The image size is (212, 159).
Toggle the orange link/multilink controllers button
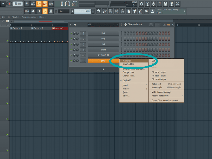click(x=45, y=11)
